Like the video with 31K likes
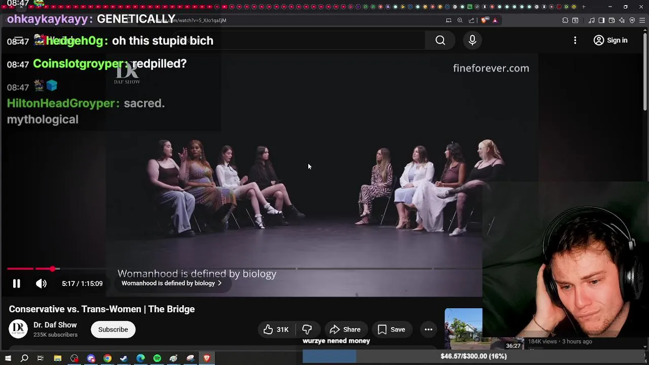The width and height of the screenshot is (649, 365). tap(276, 330)
